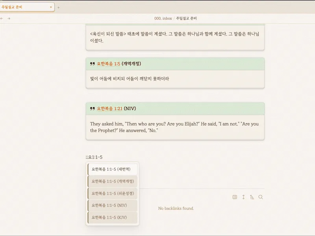Select the 주일설교 준비 tab
Screen dimensions: 315x236
pyautogui.click(x=27, y=7)
